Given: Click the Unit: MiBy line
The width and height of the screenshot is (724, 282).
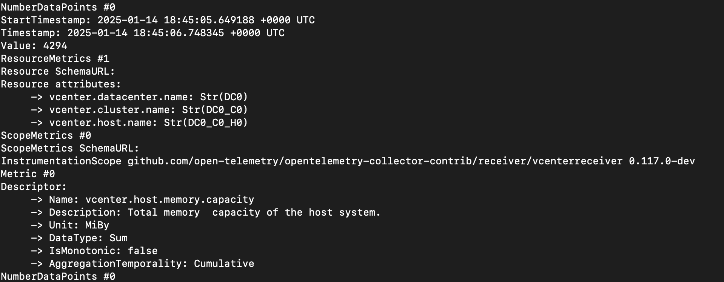Looking at the screenshot, I should 70,225.
